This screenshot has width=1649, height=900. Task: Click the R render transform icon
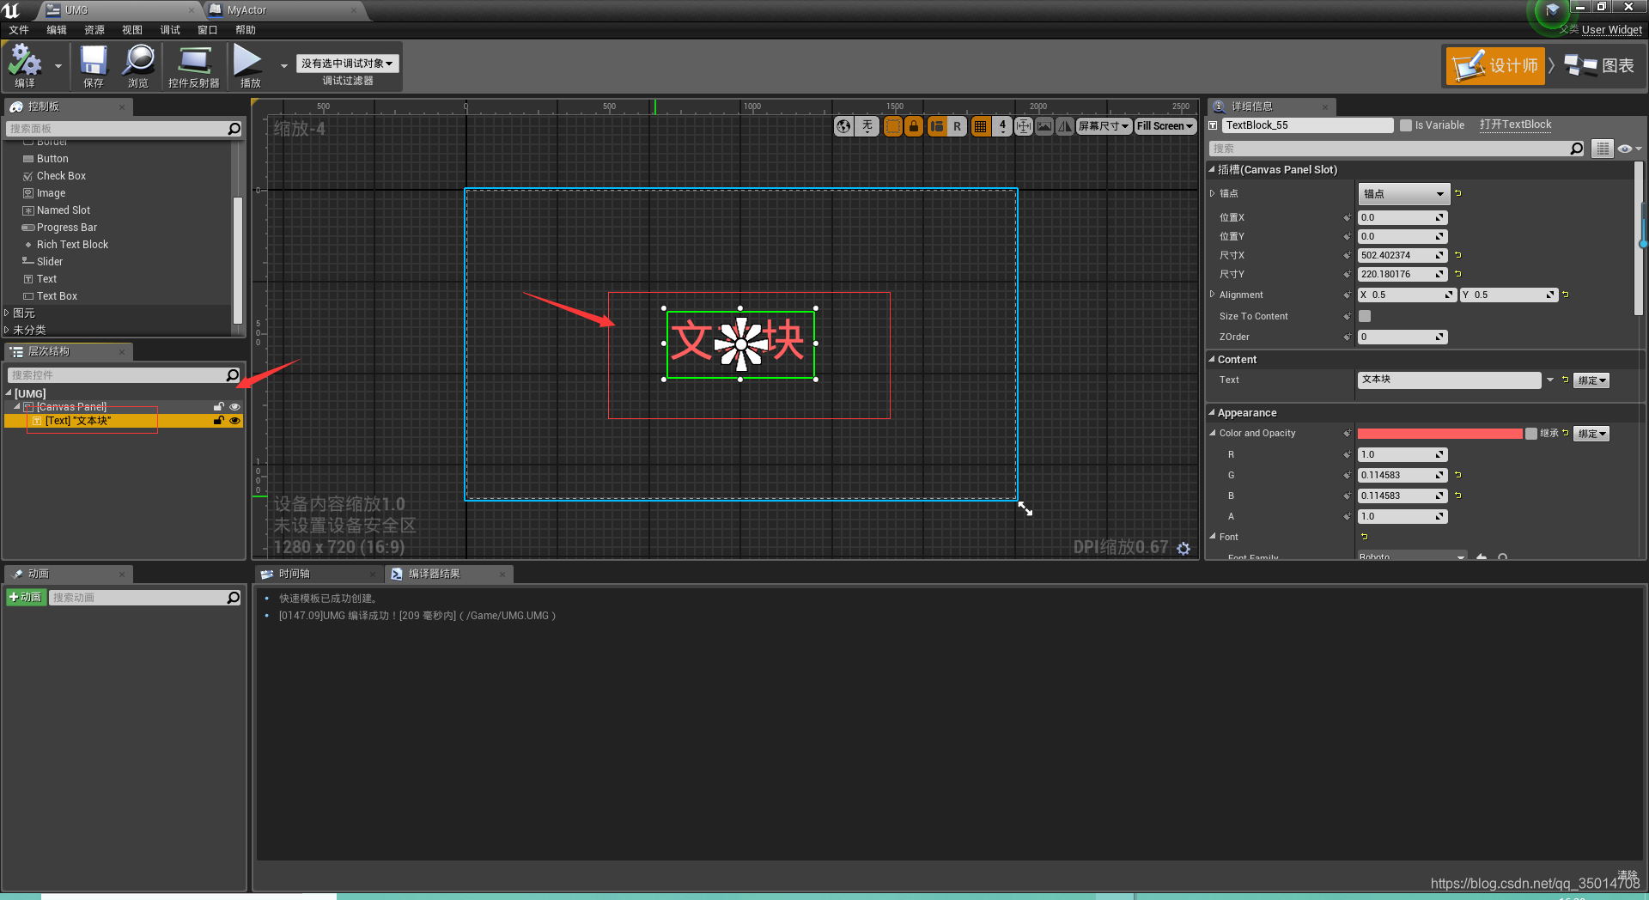tap(957, 126)
